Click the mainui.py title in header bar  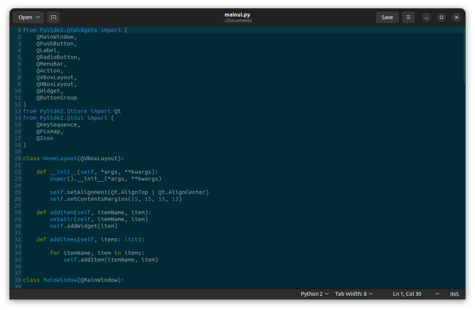click(x=237, y=15)
